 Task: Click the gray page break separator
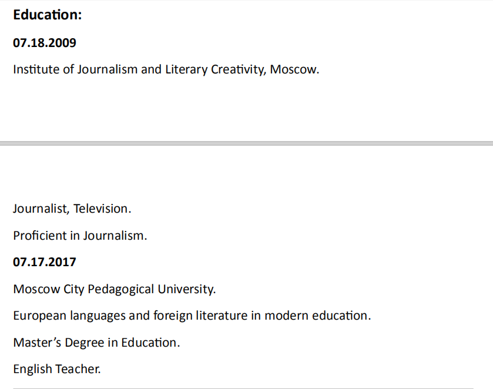[246, 143]
